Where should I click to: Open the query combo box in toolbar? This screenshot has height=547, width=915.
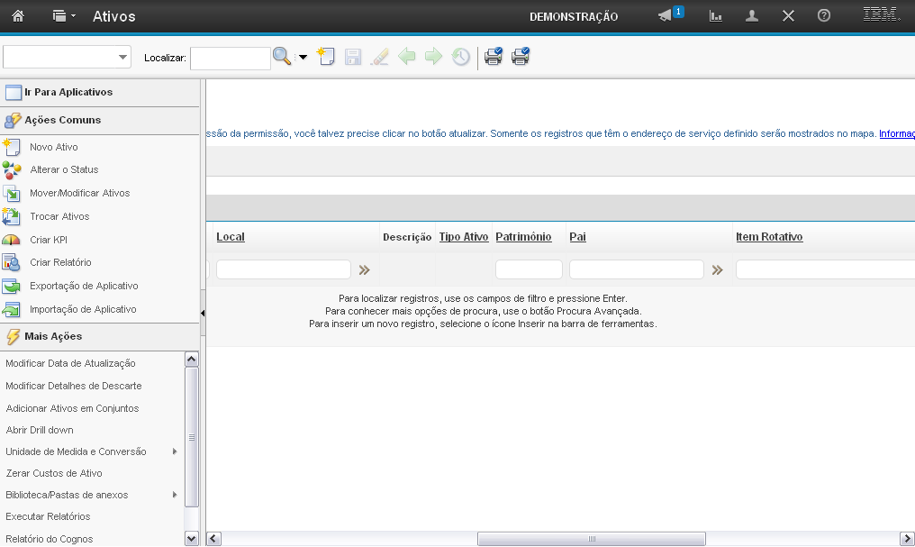(x=67, y=57)
